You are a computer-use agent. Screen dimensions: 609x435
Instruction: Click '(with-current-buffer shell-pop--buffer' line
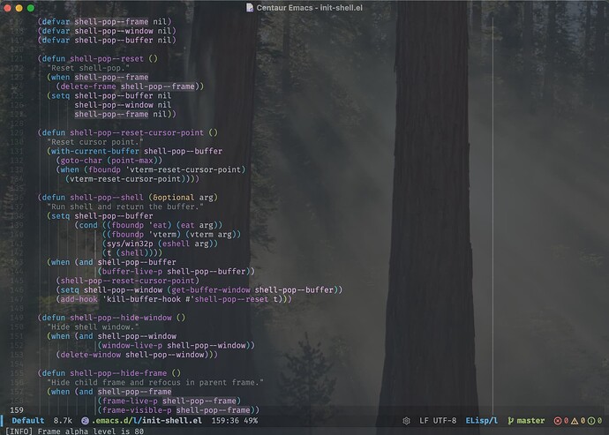135,151
